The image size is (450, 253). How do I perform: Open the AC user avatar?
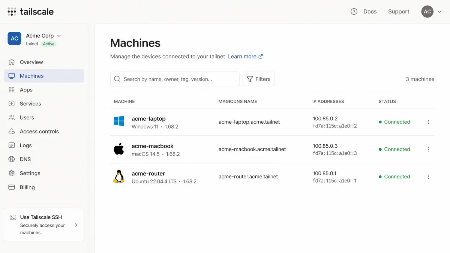[x=427, y=12]
